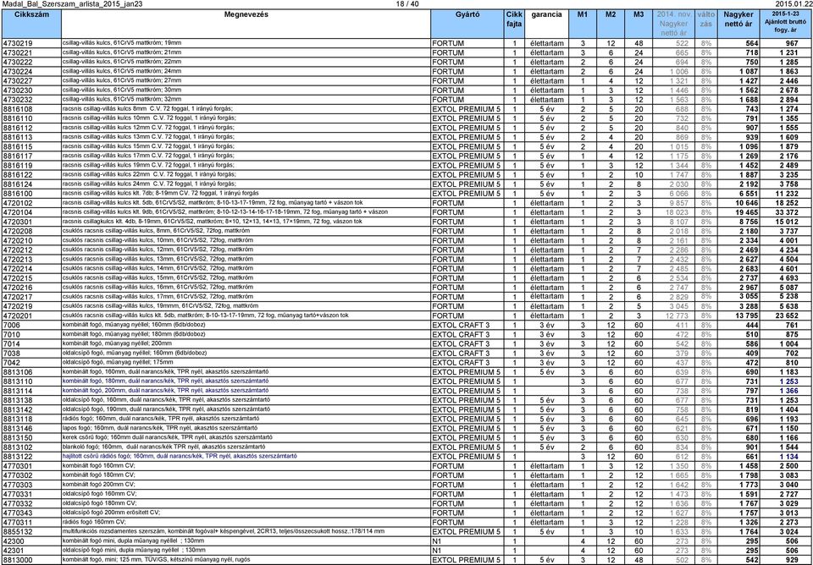Click the net price 10 646
Screen dimensions: 813x565
coord(747,203)
